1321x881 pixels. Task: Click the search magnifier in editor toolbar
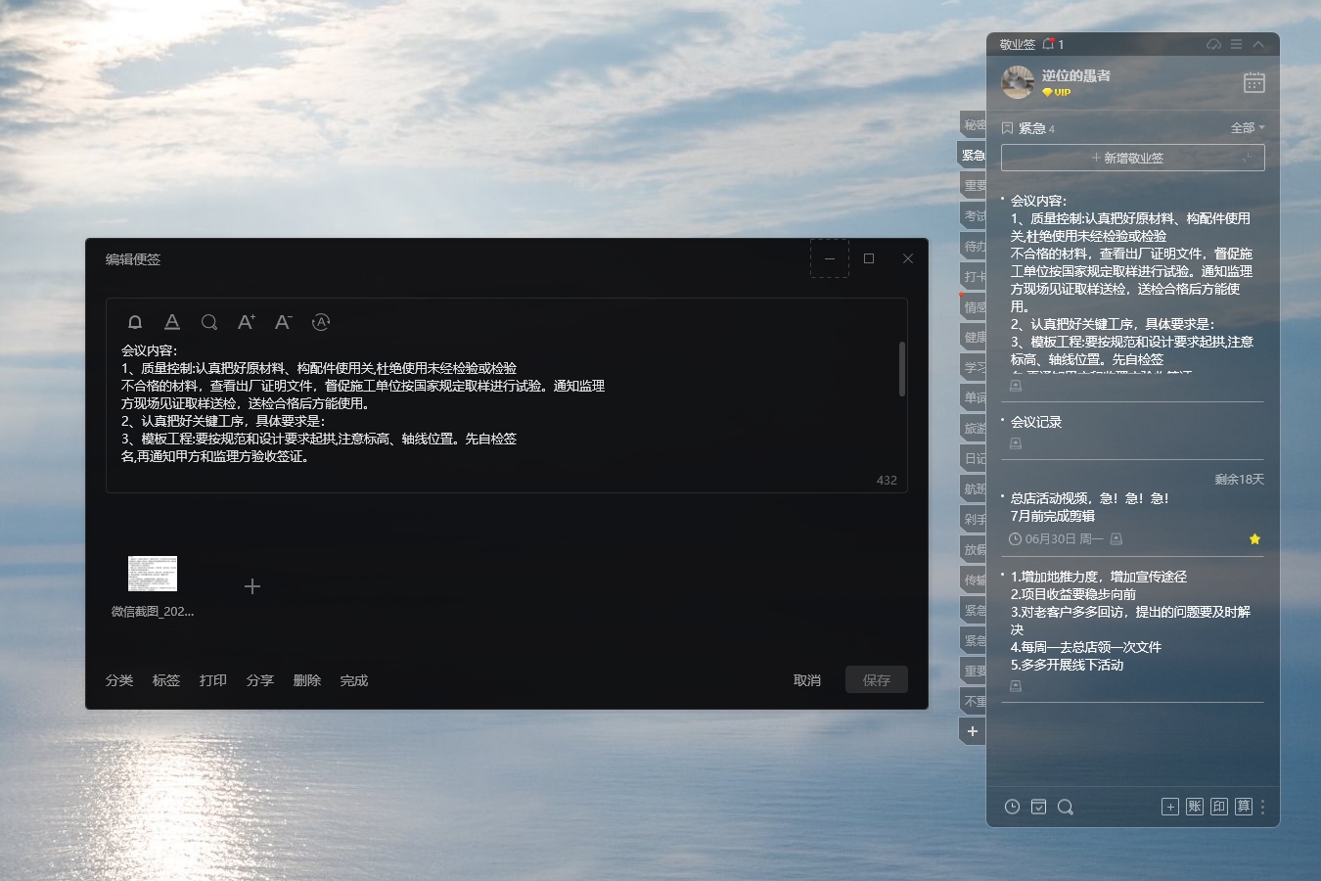(x=209, y=322)
